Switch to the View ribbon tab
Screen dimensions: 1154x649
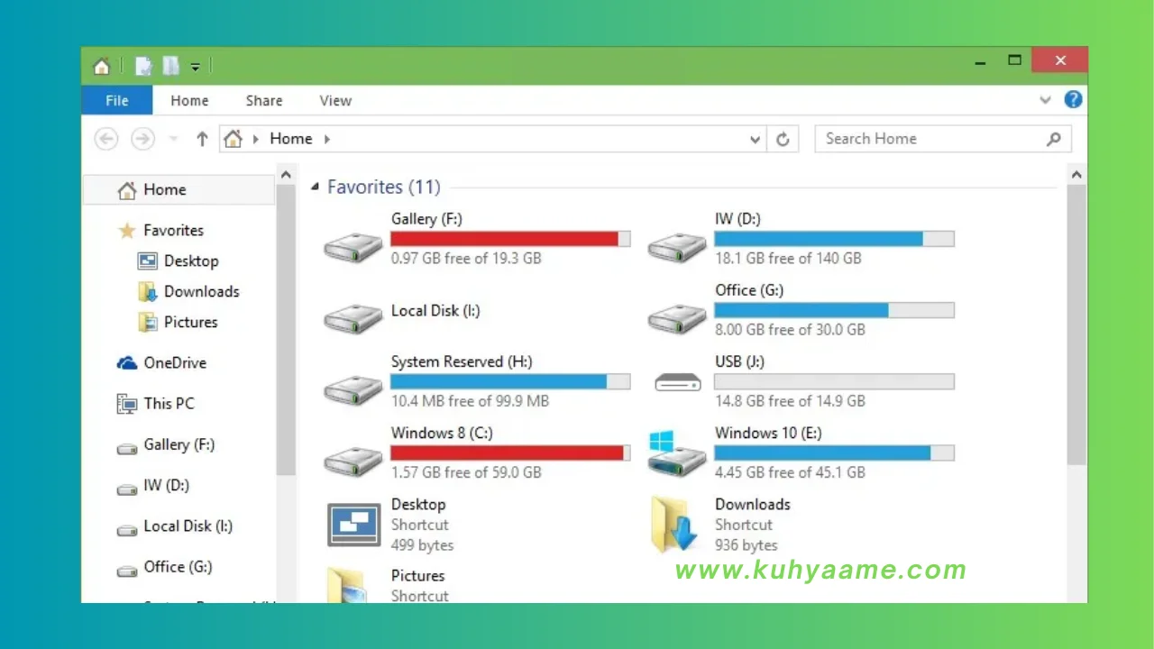335,100
